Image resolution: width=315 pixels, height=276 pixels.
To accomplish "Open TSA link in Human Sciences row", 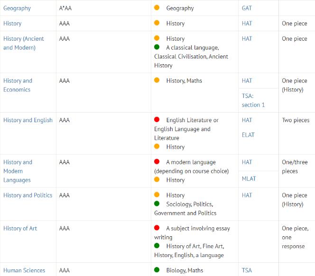I will [247, 270].
